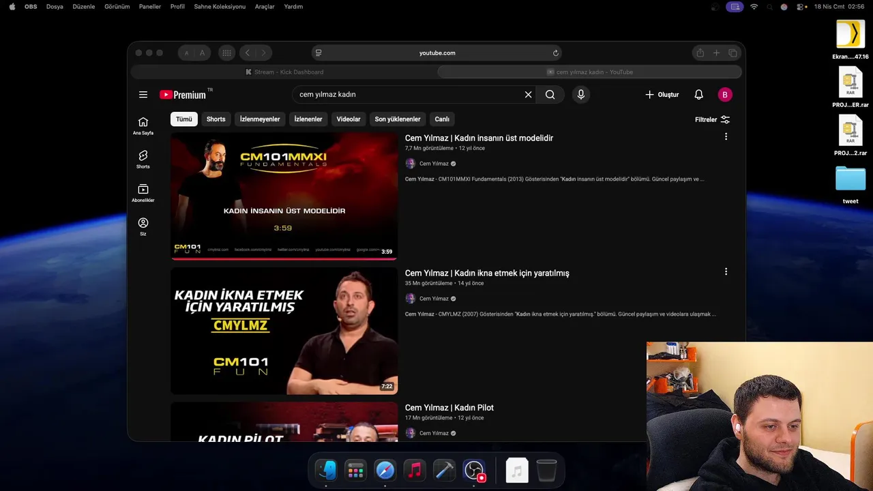Viewport: 873px width, 491px height.
Task: Play the 'Kadın ikna etmek için yaratılmış' thumbnail
Action: click(284, 331)
